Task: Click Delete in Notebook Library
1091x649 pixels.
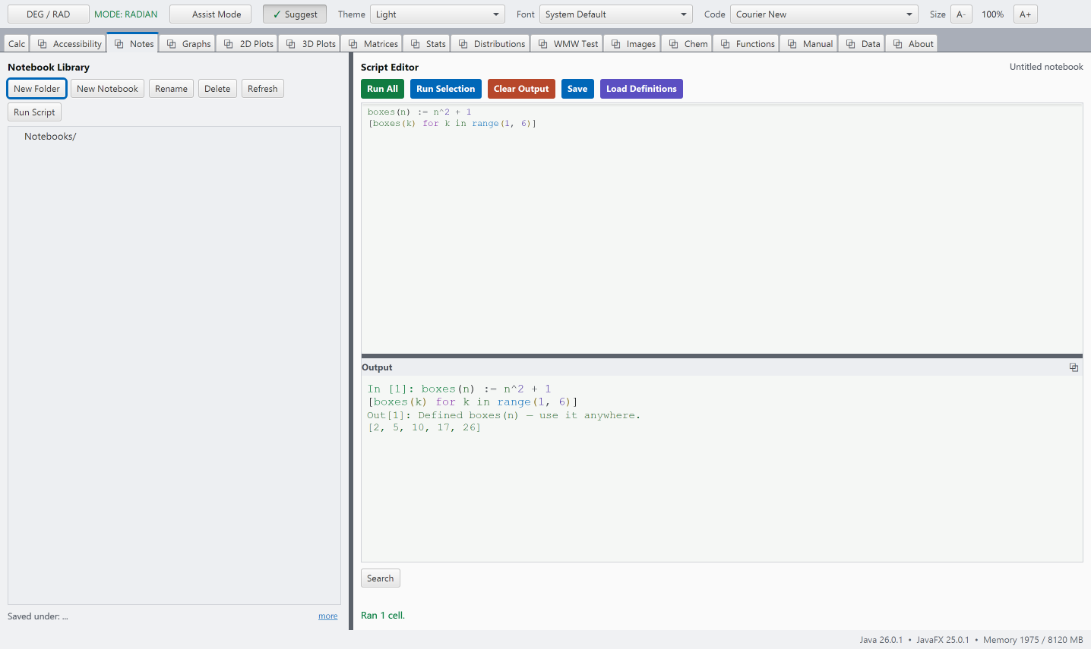Action: point(217,89)
